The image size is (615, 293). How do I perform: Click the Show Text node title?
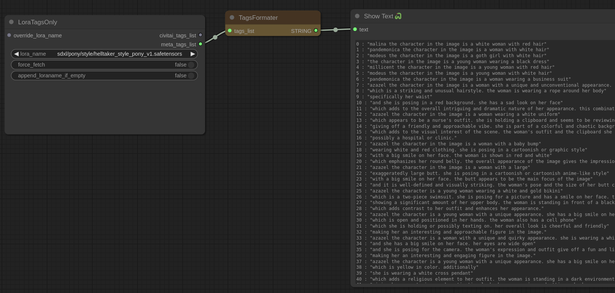coord(378,16)
